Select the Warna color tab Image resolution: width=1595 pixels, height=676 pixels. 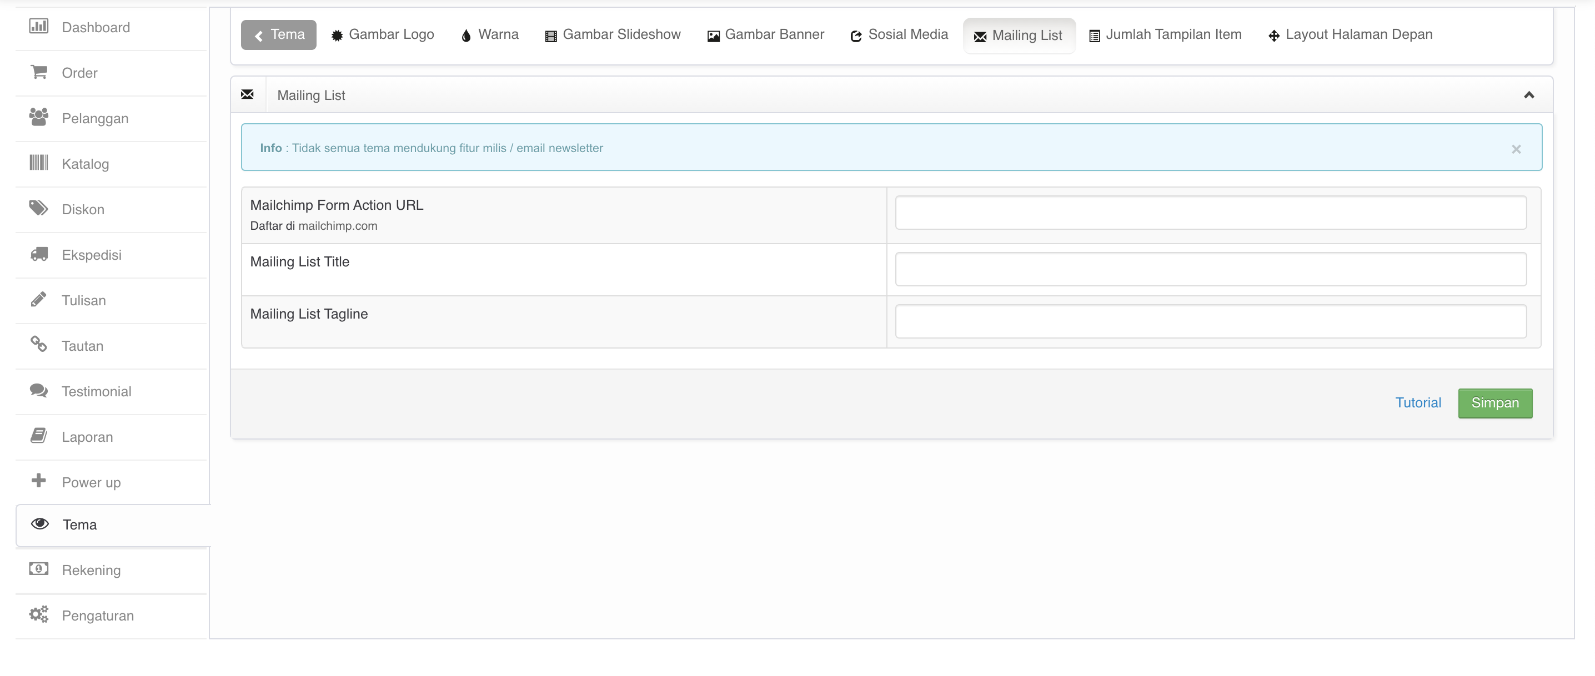490,34
